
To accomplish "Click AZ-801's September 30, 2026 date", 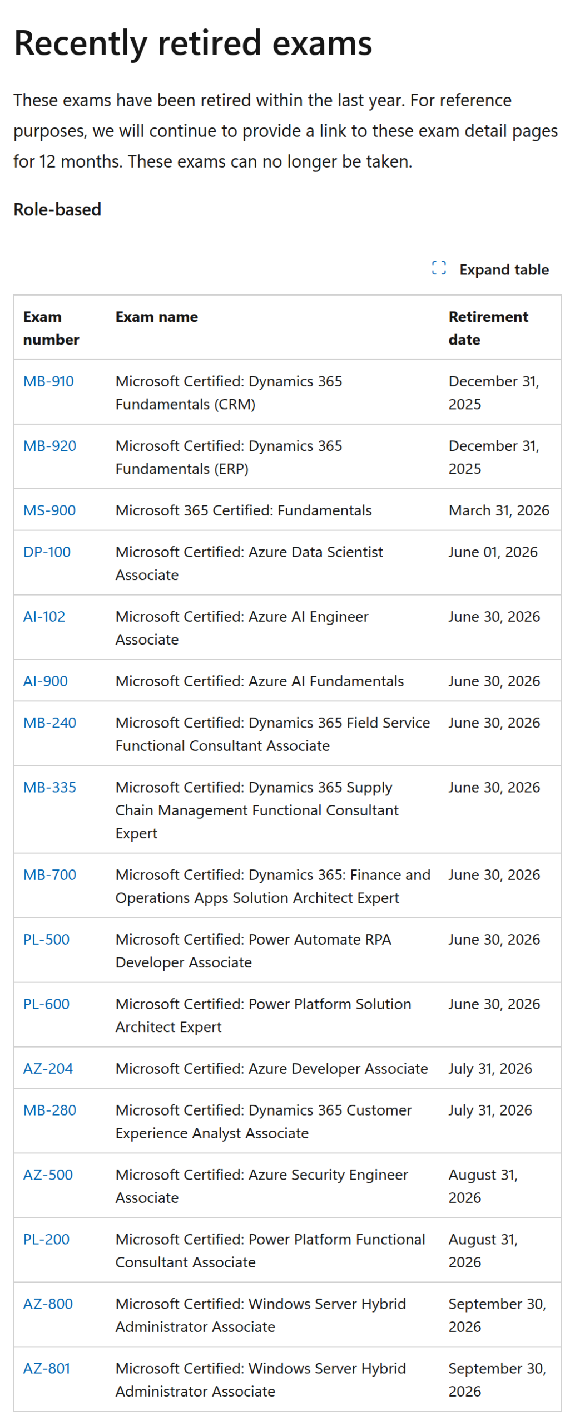I will 497,1380.
